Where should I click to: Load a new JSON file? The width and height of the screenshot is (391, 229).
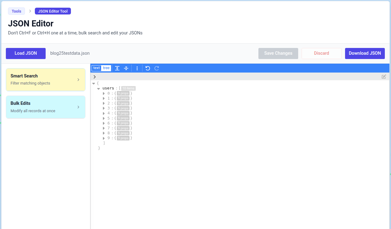(x=26, y=53)
